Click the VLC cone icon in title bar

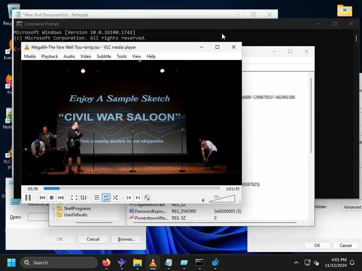coord(27,47)
